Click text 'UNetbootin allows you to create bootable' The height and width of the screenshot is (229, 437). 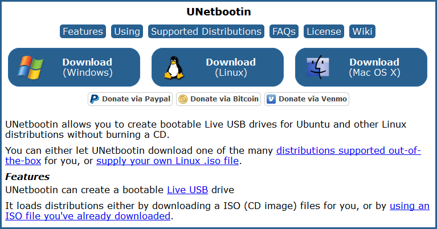(104, 125)
